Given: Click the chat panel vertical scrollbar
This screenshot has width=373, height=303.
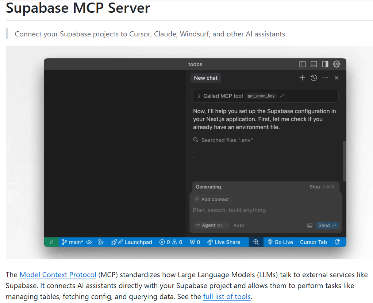Looking at the screenshot, I should [345, 161].
